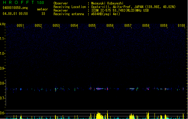This screenshot has width=188, height=119.
Task: Click the A504HB(yagi 4el) antenna text
Action: [106, 14]
